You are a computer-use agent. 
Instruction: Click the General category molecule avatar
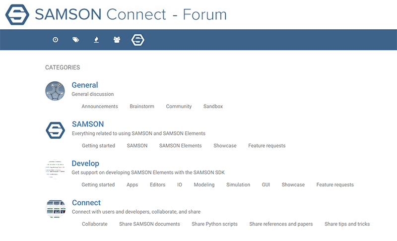click(x=55, y=91)
